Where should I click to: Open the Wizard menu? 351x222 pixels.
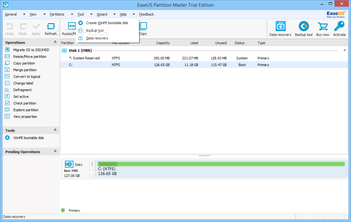click(102, 14)
